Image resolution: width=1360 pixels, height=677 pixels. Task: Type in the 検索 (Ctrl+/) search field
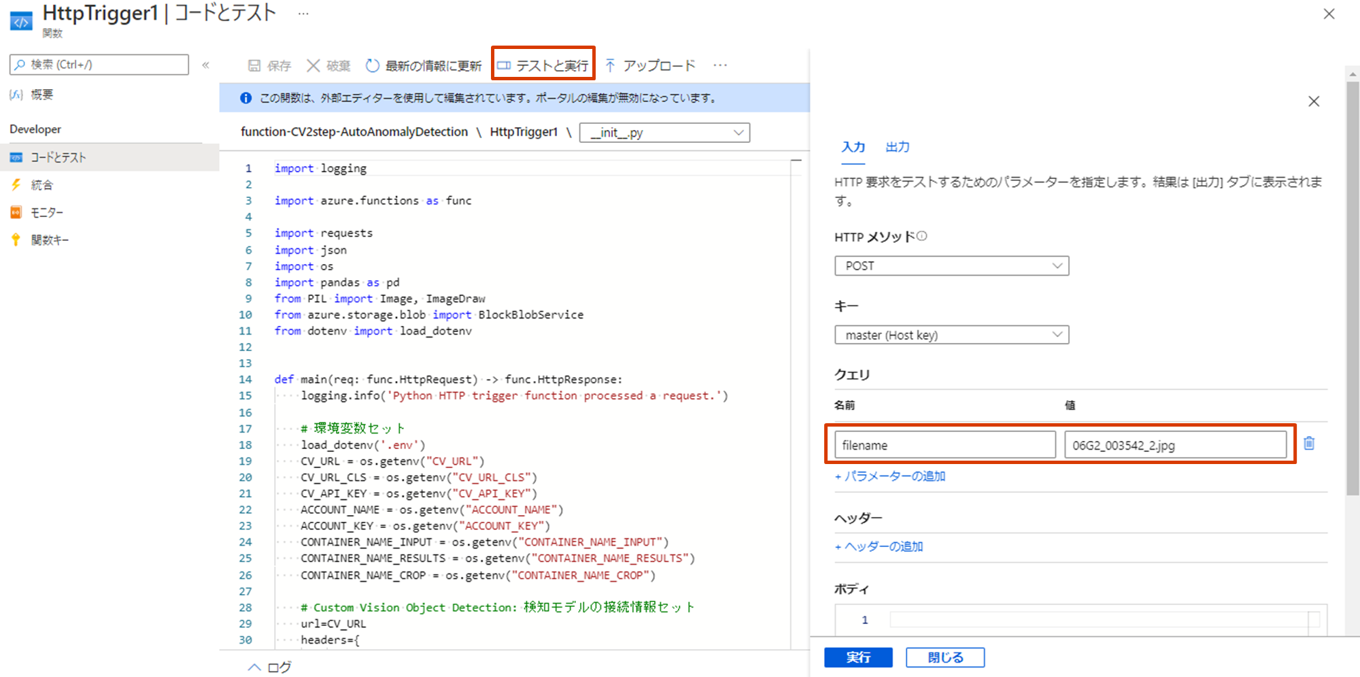click(x=99, y=65)
